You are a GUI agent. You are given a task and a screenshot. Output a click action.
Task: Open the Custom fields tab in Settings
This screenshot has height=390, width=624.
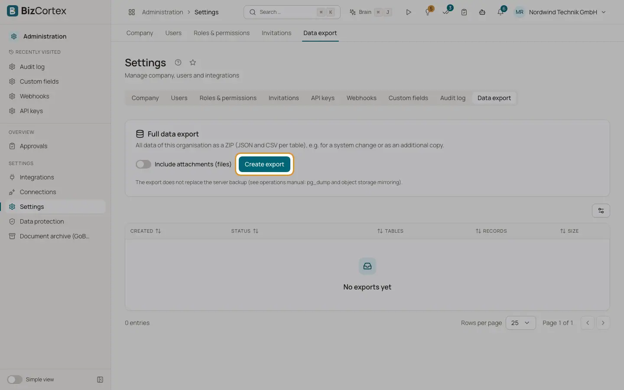(x=408, y=98)
